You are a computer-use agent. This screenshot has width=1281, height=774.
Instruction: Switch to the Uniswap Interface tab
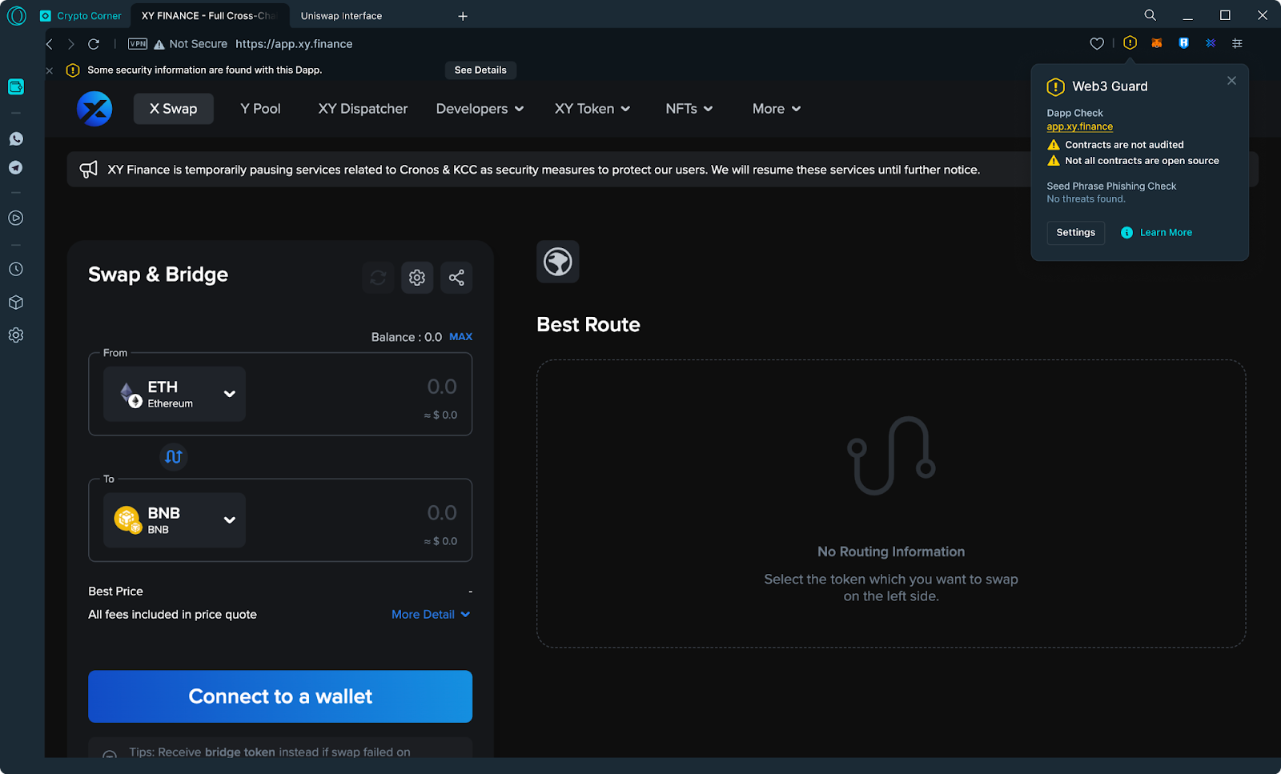pyautogui.click(x=341, y=16)
